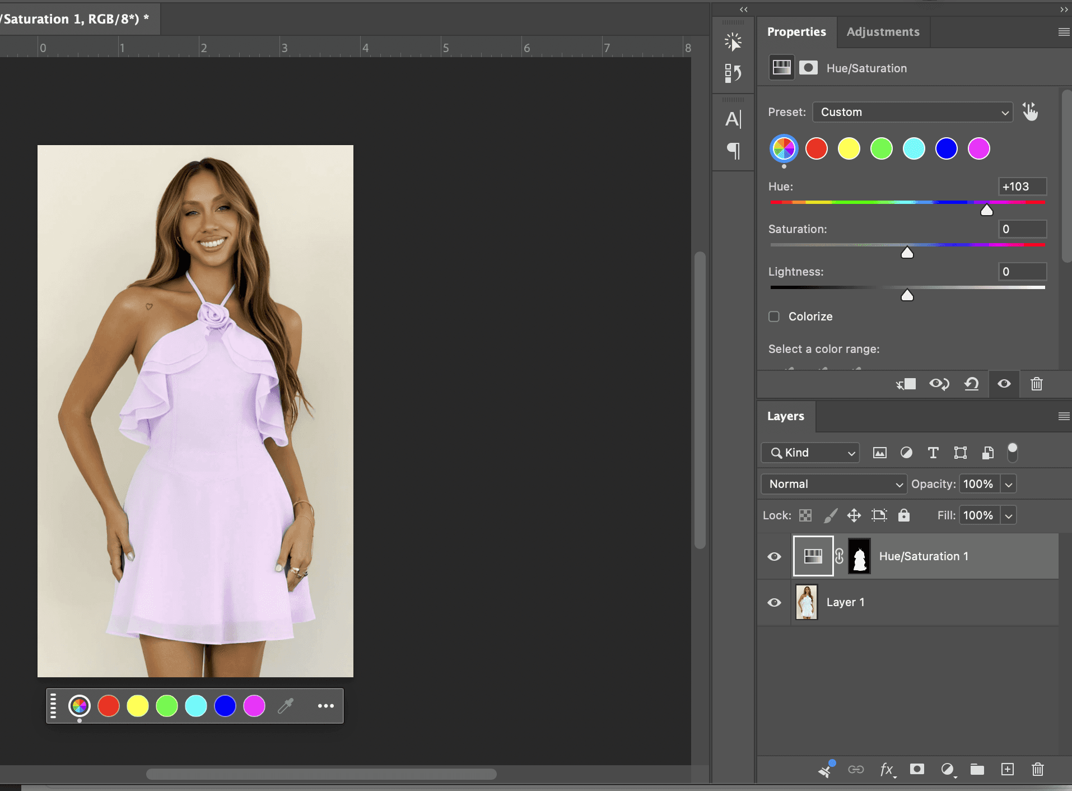Screen dimensions: 1072x791
Task: Click the Hue slider handle
Action: click(x=987, y=210)
